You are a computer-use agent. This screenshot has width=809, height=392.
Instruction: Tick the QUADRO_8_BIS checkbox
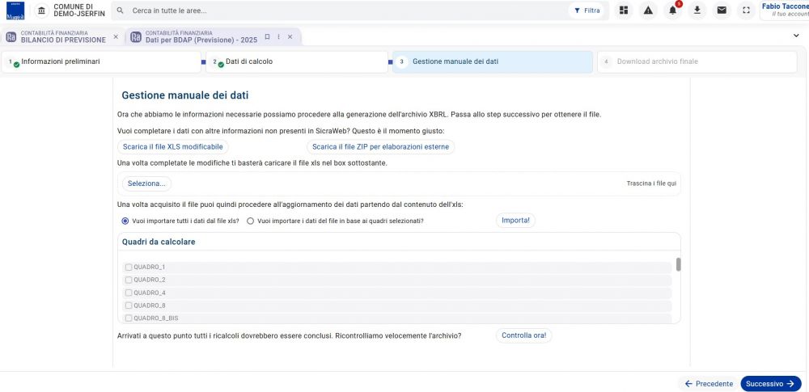pos(129,318)
